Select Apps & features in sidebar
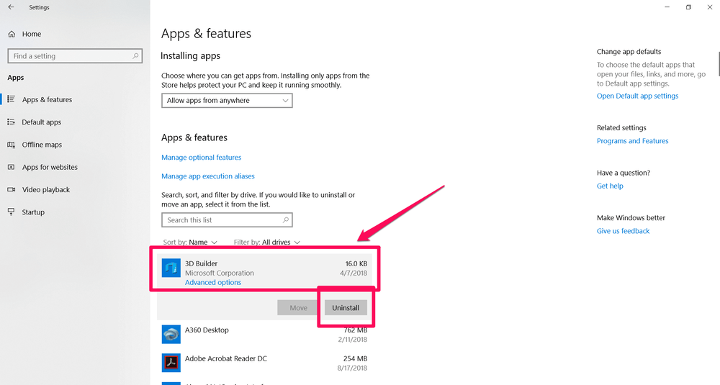 click(47, 100)
